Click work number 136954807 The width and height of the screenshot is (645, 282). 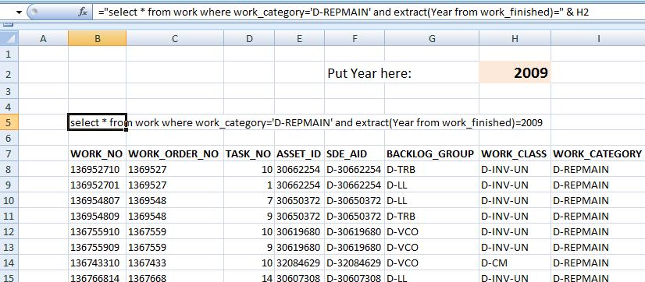pos(97,200)
